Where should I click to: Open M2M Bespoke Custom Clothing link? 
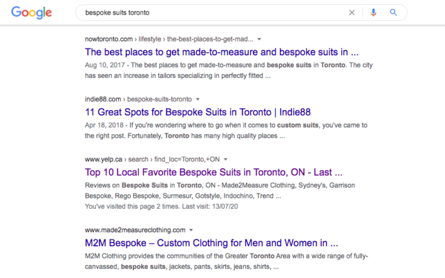click(211, 243)
